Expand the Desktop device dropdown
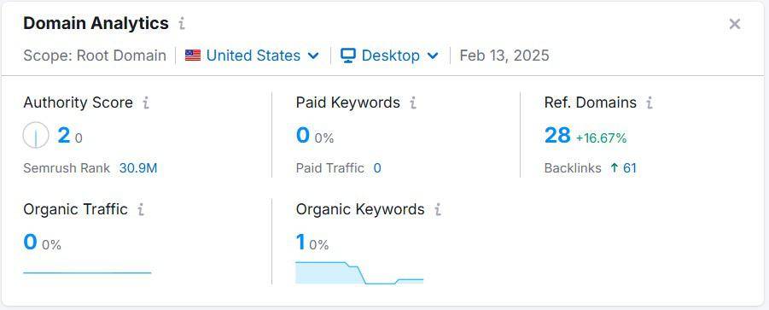Screen dimensions: 769x310 pyautogui.click(x=389, y=56)
